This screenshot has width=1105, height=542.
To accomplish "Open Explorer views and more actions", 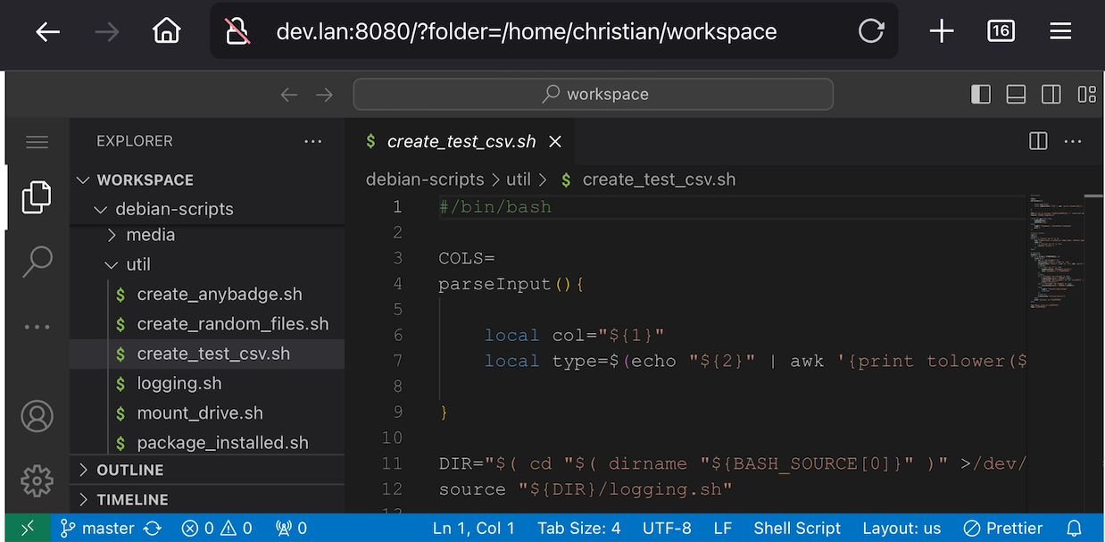I will pos(312,141).
